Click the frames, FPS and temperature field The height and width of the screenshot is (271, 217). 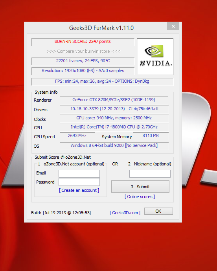pyautogui.click(x=83, y=61)
